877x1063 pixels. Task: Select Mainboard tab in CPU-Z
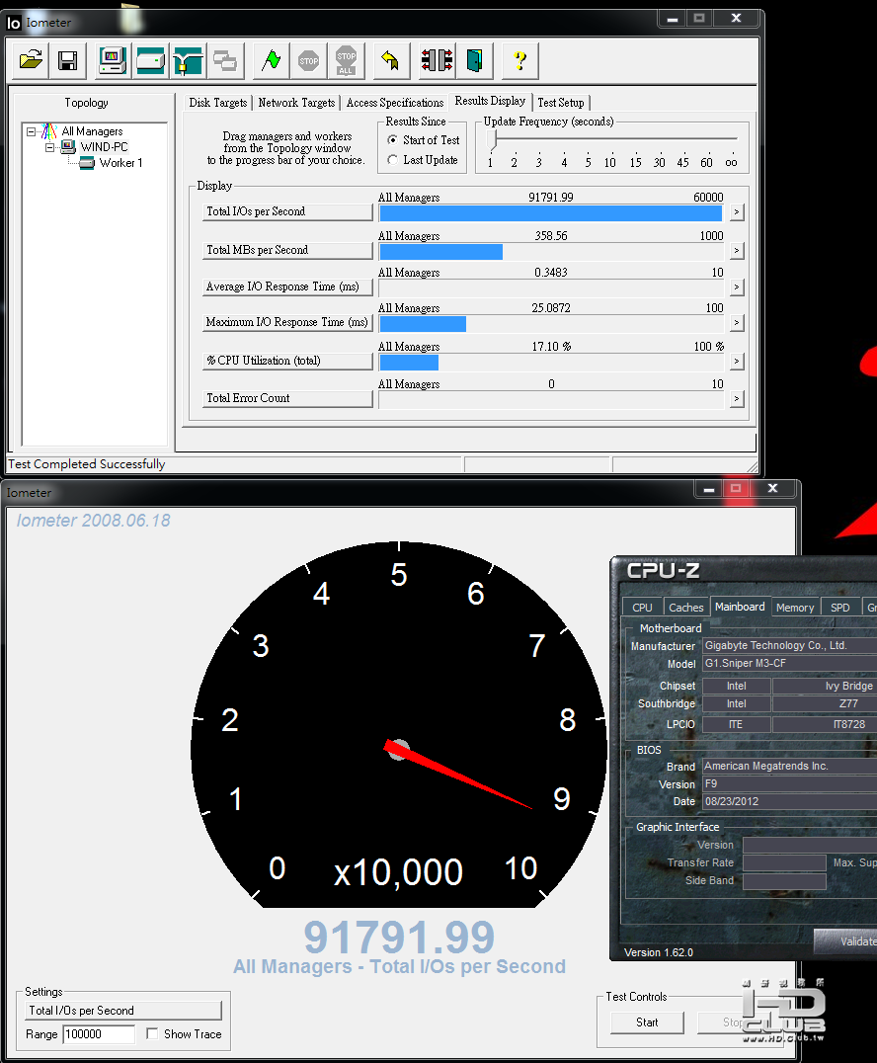(x=740, y=606)
